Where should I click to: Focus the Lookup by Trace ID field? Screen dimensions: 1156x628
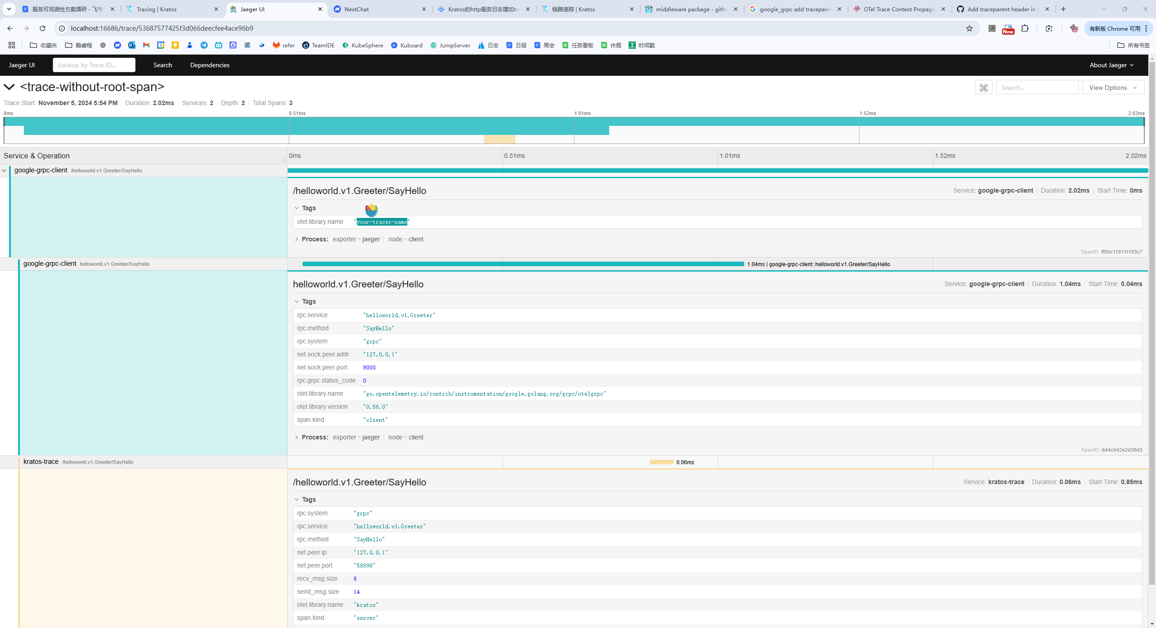click(x=94, y=65)
